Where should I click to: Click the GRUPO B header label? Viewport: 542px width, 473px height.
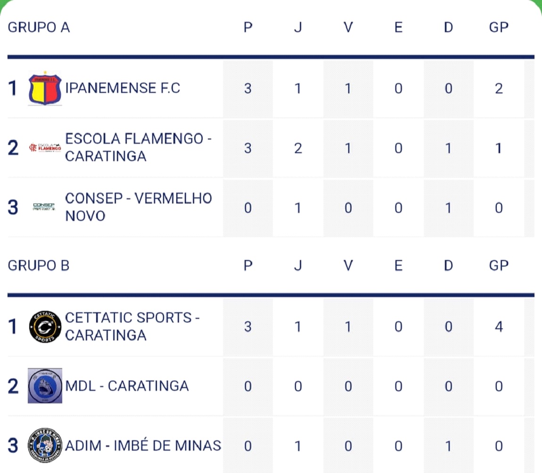point(39,266)
